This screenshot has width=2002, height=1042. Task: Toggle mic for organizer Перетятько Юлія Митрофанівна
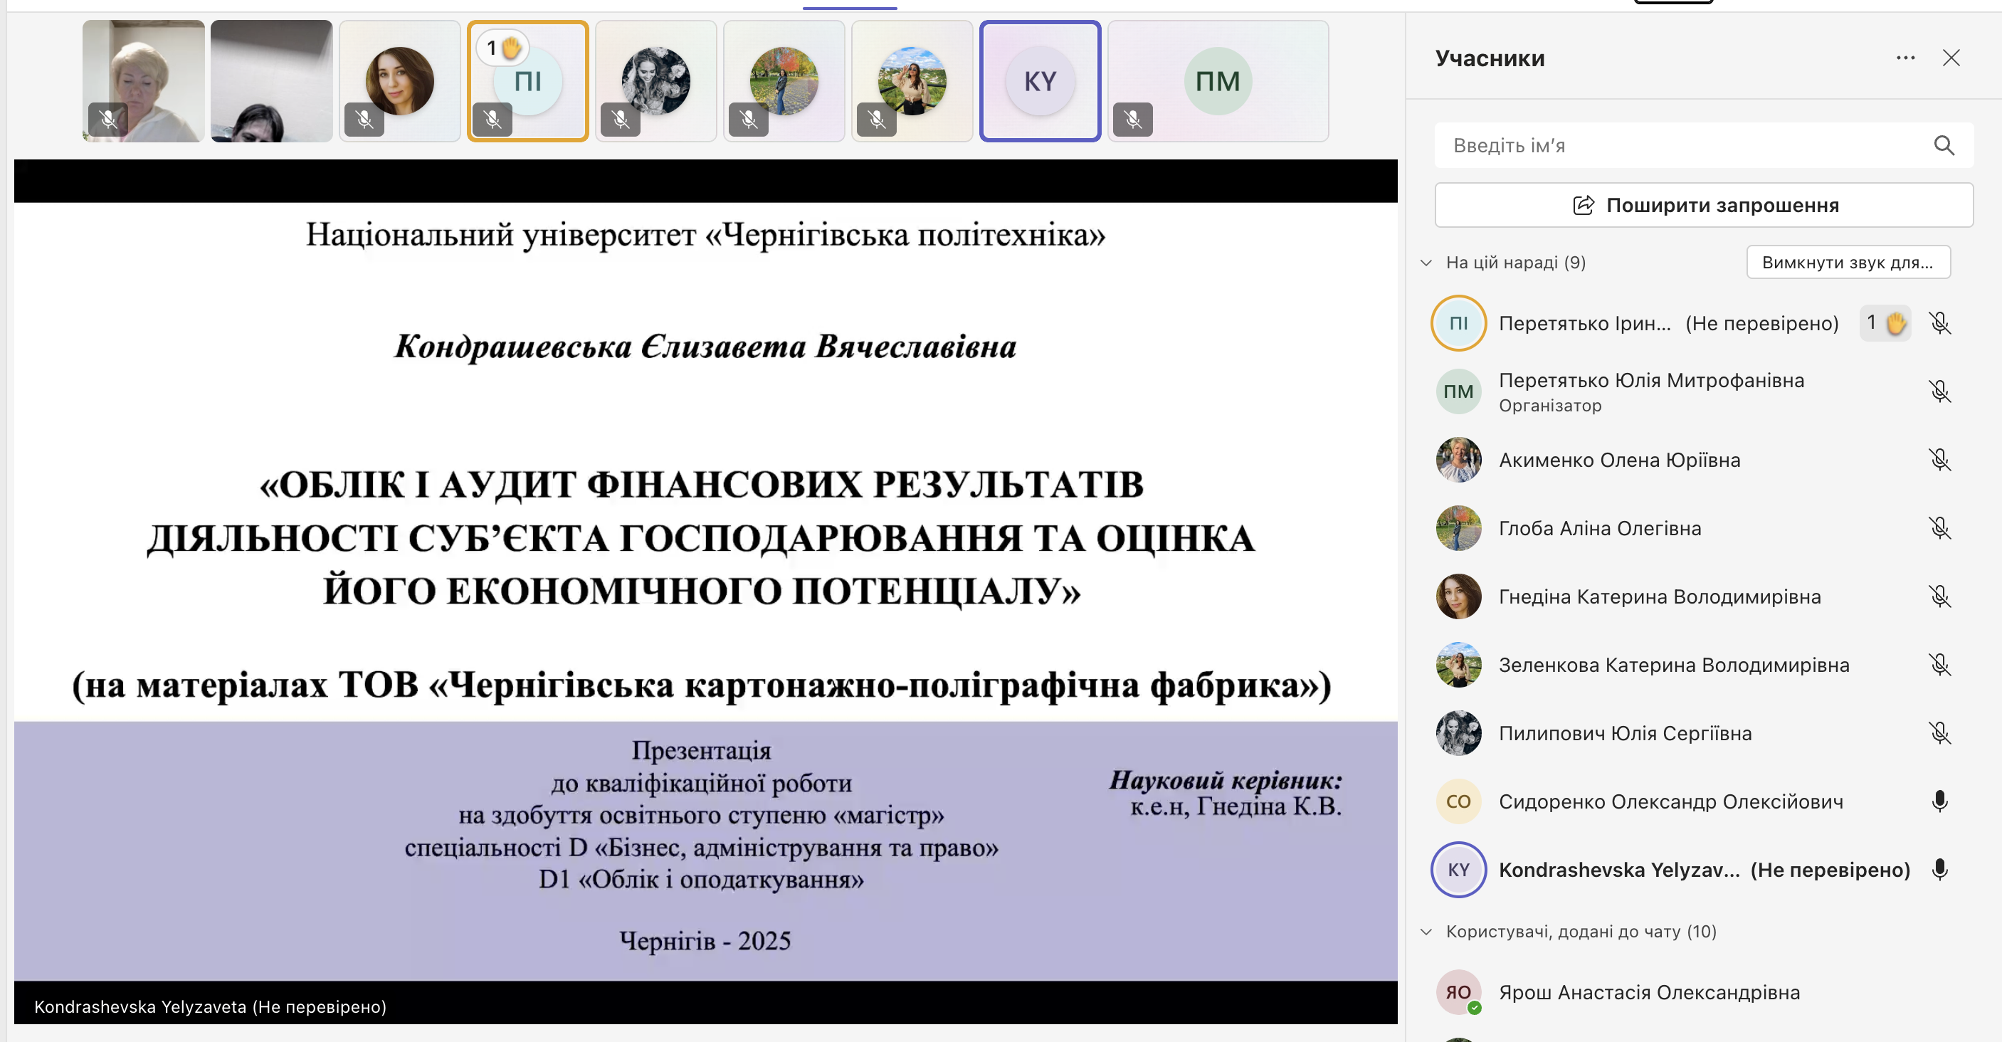(1939, 391)
